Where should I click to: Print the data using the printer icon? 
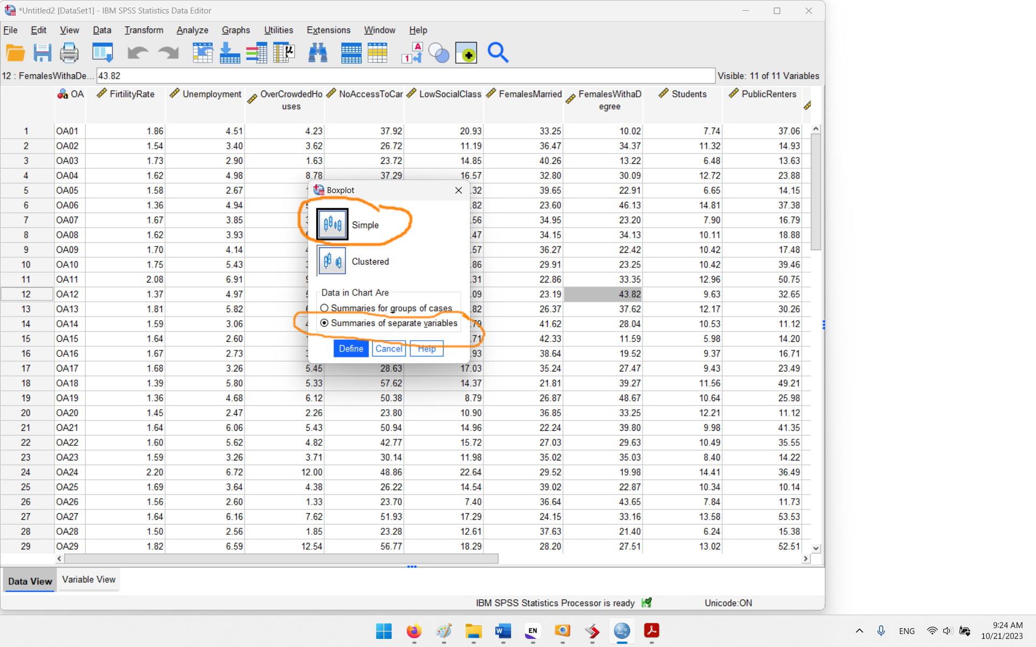pyautogui.click(x=69, y=53)
